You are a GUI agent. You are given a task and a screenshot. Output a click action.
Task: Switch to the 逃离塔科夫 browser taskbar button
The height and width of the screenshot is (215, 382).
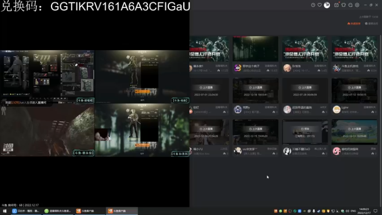[58, 211]
